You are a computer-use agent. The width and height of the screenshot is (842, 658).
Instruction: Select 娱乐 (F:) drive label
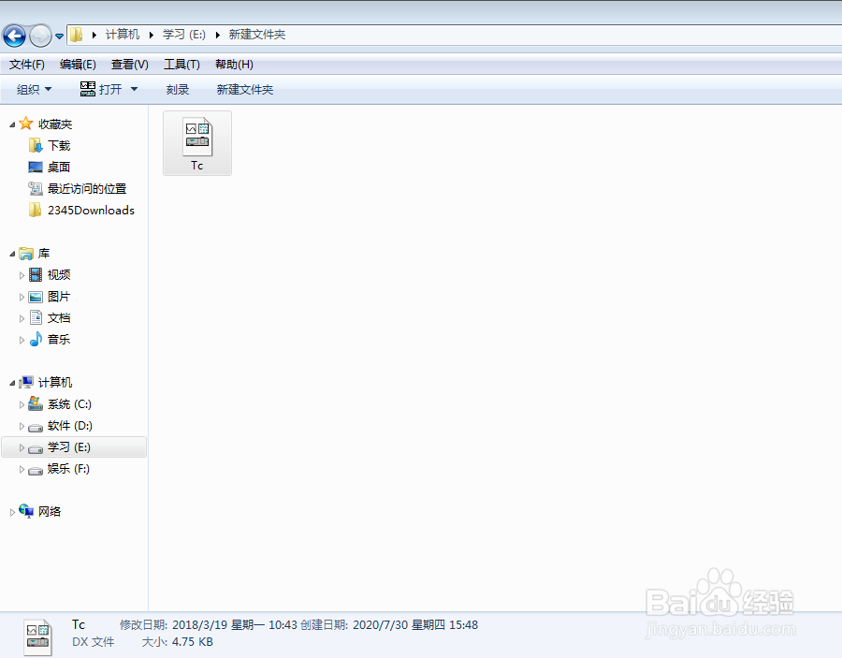(x=68, y=469)
